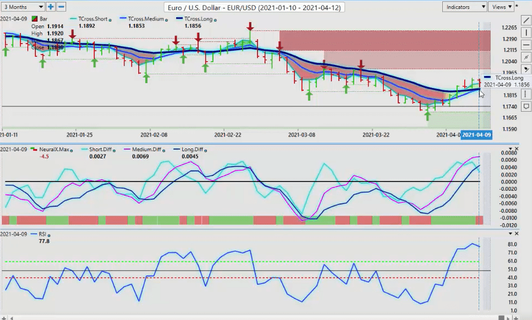This screenshot has height=320, width=532.
Task: Toggle the TCross.Short indicator dot
Action: coord(110,20)
